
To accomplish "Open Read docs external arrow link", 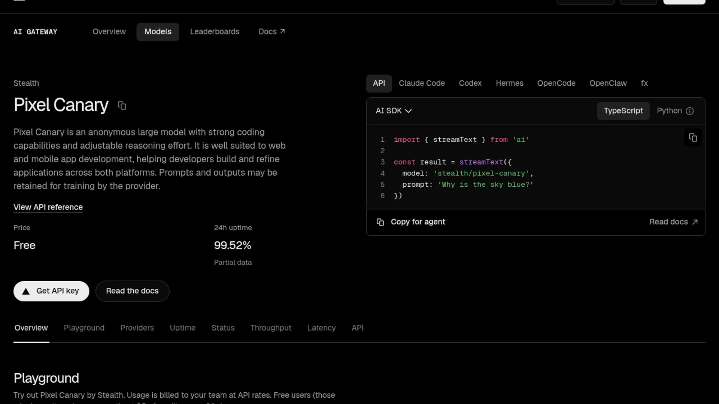I will (x=673, y=222).
